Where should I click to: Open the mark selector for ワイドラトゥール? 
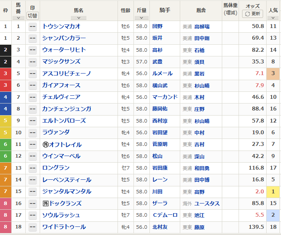33,227
